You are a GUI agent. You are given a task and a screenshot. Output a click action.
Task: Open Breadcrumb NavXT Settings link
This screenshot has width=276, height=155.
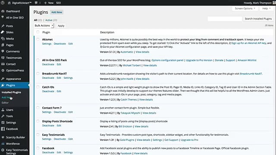tap(68, 78)
